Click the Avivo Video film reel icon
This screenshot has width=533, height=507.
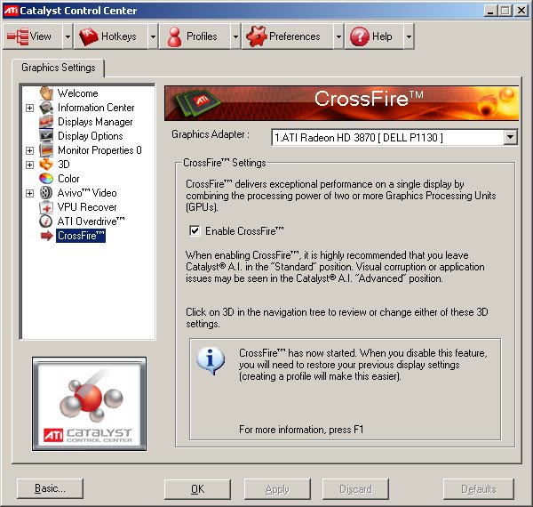click(46, 193)
